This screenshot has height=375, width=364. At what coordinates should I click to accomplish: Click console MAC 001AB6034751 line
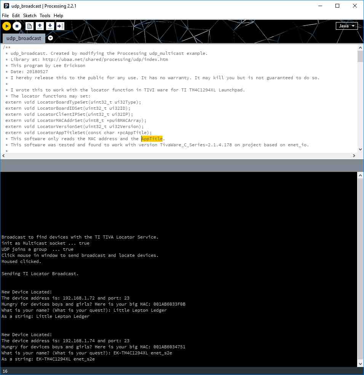tap(93, 347)
